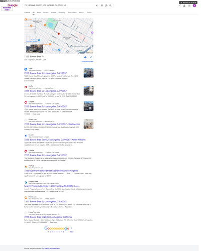Click the 722 S Bonnie Brae St map heading
201x251 pixels.
click(x=34, y=56)
